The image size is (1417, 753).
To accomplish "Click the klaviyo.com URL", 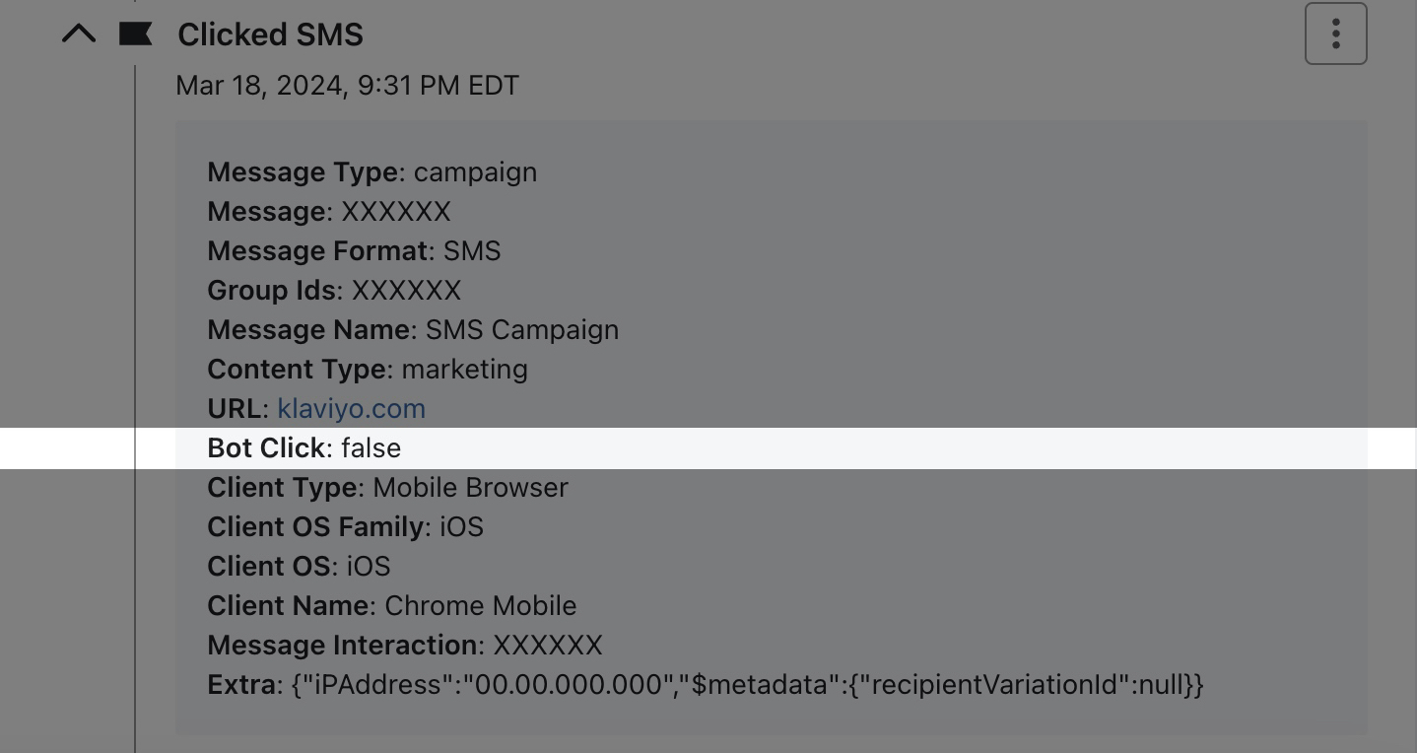I will pyautogui.click(x=351, y=408).
